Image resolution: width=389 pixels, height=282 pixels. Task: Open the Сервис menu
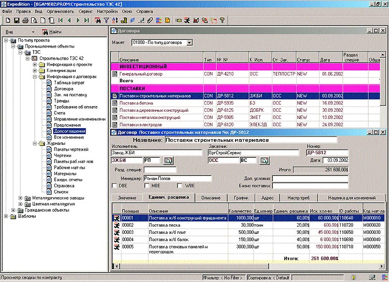click(x=86, y=11)
